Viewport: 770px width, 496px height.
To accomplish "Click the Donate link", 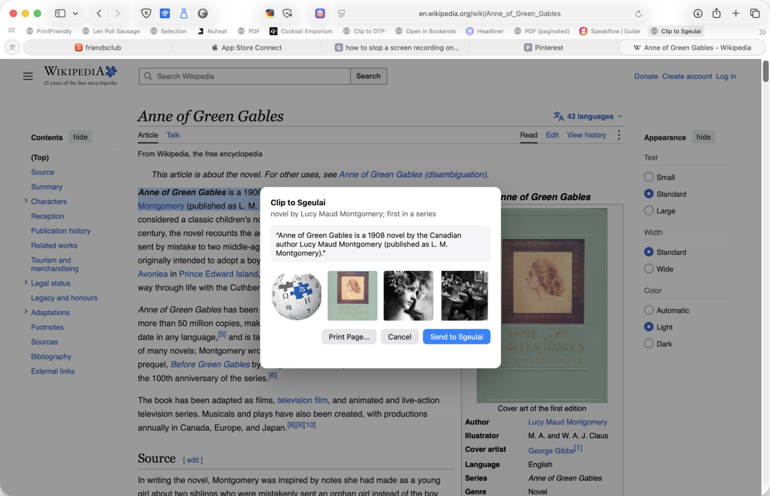I will tap(646, 76).
